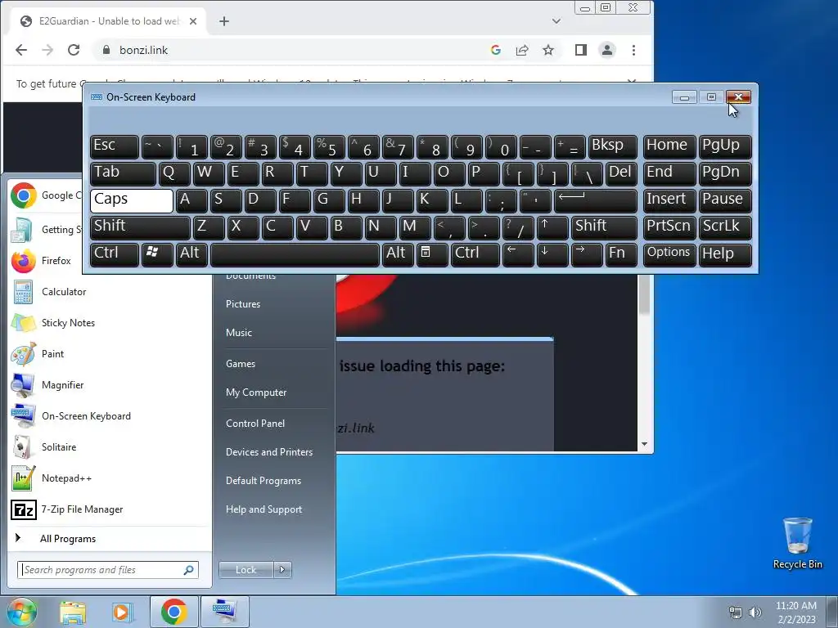Open Google Chrome from Start menu list

[46, 195]
